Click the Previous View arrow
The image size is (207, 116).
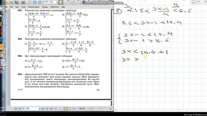pyautogui.click(x=51, y=109)
